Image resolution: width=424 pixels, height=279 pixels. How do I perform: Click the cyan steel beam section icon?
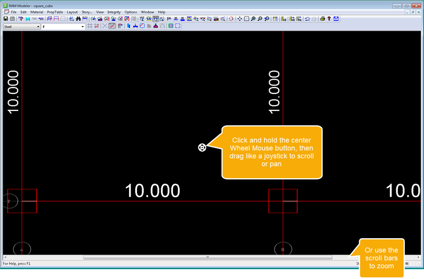click(x=28, y=19)
